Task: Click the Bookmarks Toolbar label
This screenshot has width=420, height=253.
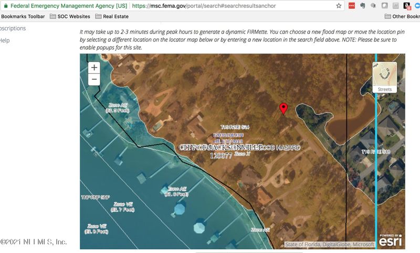Action: point(23,16)
